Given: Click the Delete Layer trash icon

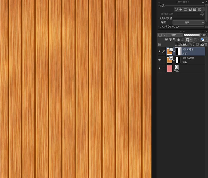Looking at the screenshot, I should (206, 44).
